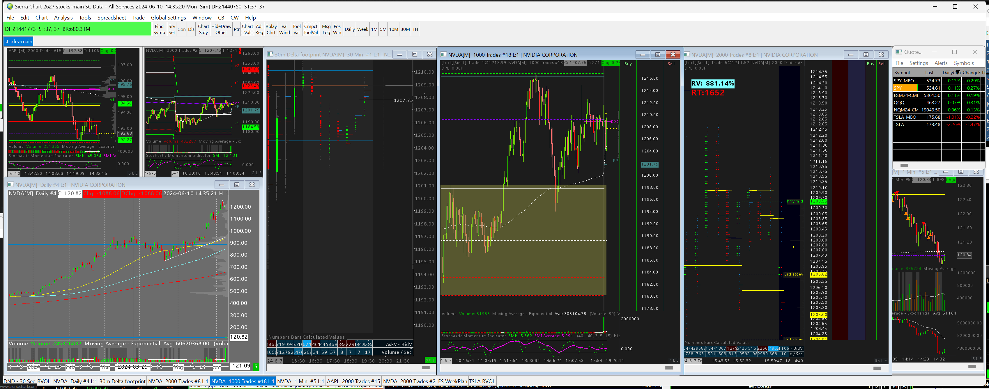
Task: Click the 30m Delta footprint window's title icon
Action: (270, 54)
